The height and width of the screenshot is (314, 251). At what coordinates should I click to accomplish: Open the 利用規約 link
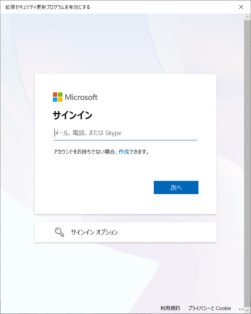[x=170, y=308]
